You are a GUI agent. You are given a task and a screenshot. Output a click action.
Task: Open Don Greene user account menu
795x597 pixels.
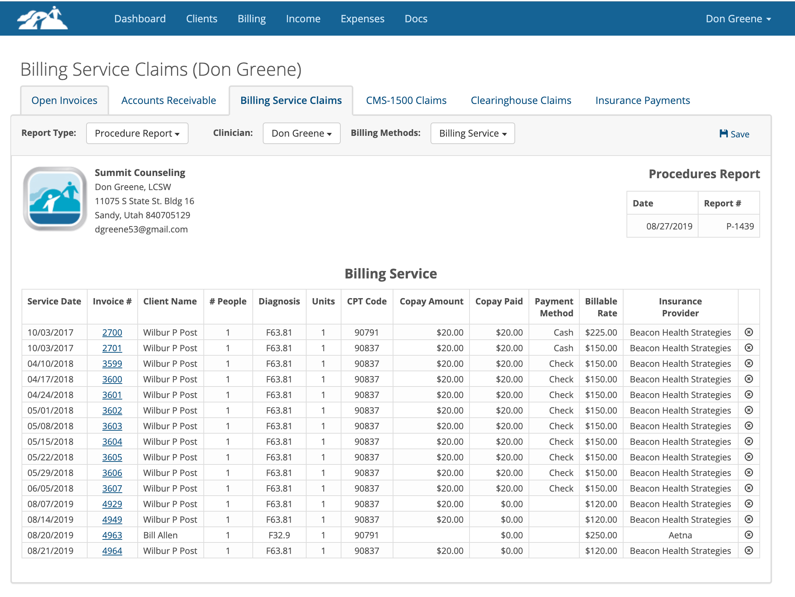click(x=738, y=19)
